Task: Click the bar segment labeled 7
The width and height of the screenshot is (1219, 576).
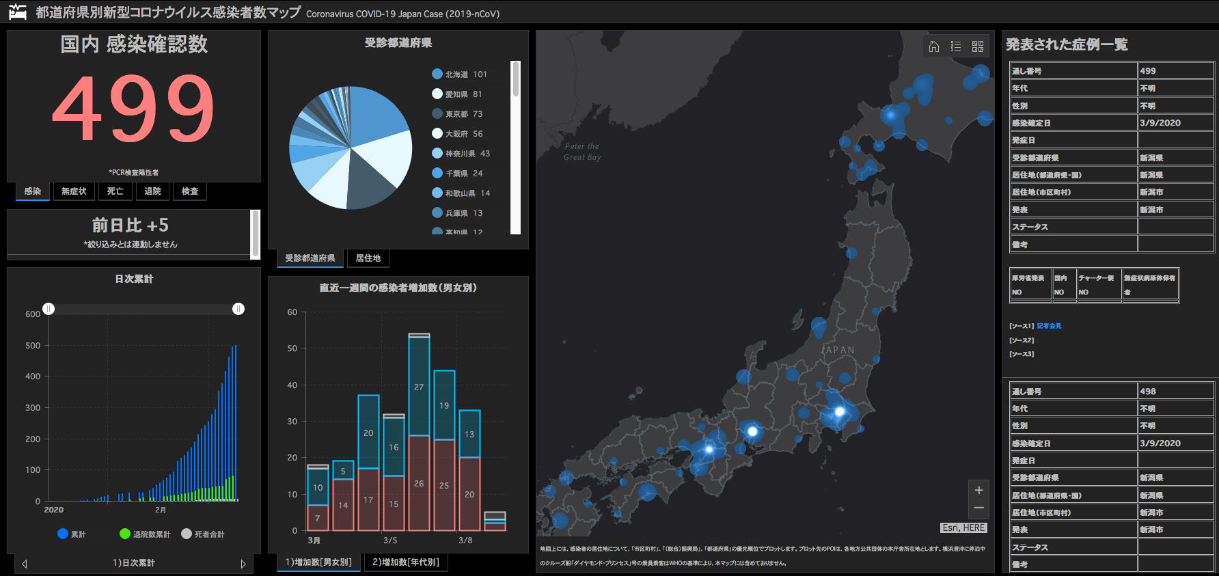Action: click(318, 518)
